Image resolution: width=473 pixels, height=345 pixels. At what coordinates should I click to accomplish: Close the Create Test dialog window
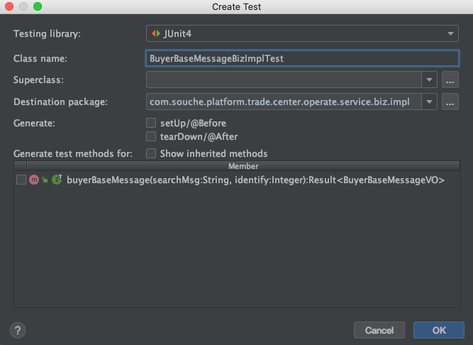9,6
